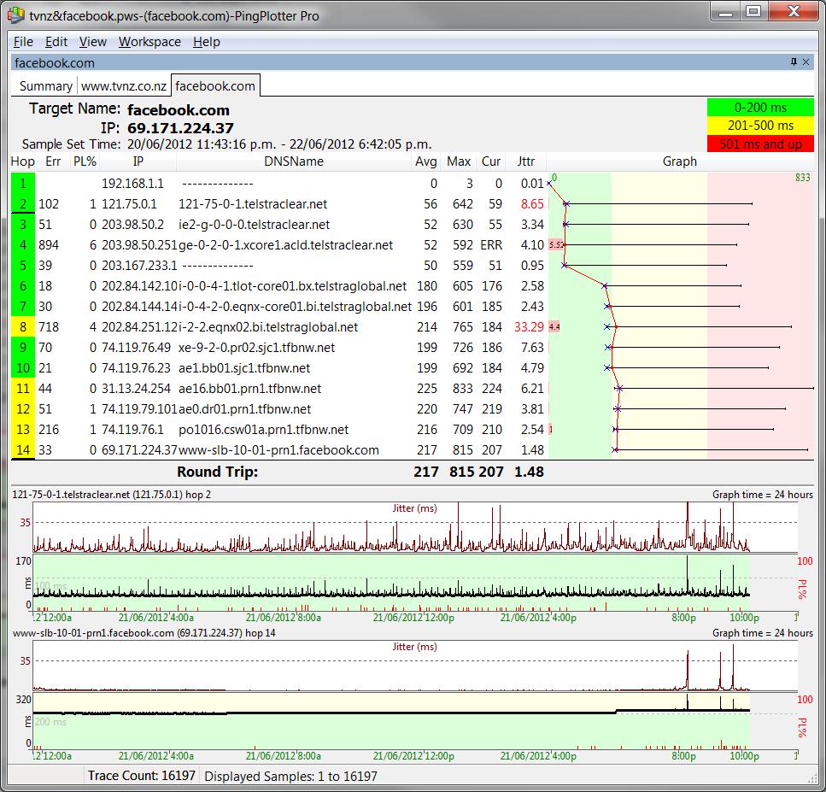Click the IP column header
This screenshot has height=792, width=826.
pos(138,161)
